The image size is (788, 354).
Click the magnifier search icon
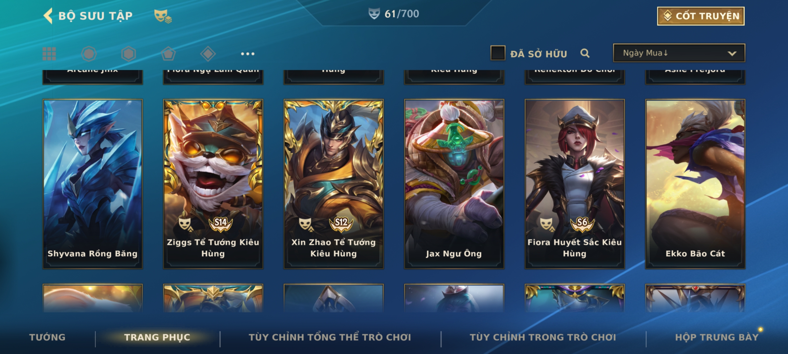(585, 53)
